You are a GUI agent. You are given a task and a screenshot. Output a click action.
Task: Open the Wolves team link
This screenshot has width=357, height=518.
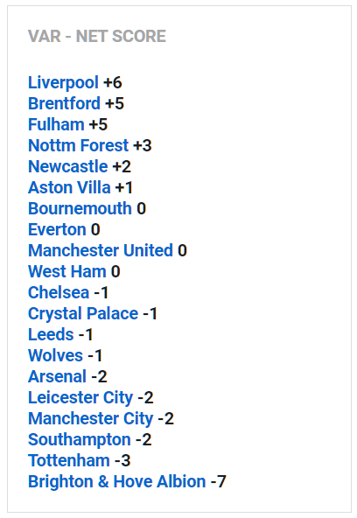(x=55, y=356)
